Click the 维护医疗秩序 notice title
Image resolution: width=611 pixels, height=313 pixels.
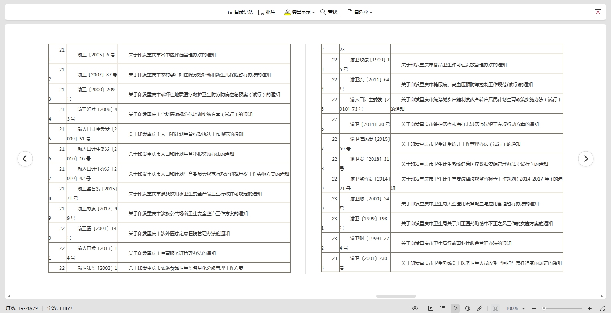(470, 124)
